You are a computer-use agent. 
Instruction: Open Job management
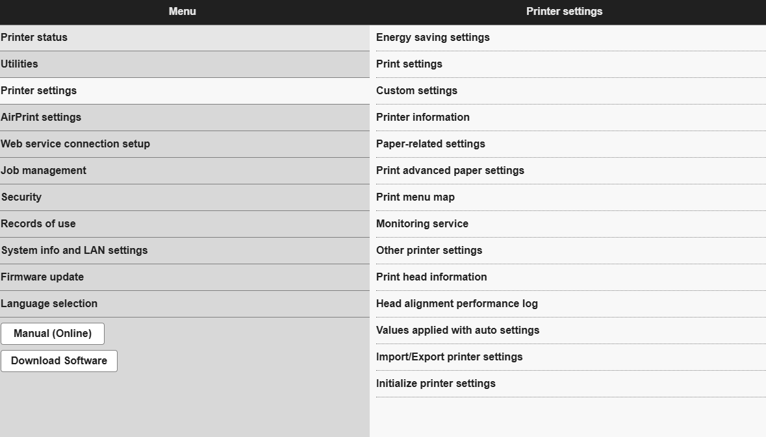point(44,170)
